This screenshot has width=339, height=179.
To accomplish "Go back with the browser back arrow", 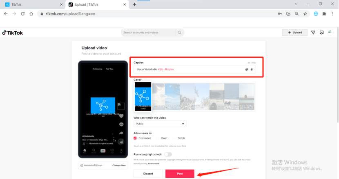I will click(6, 14).
